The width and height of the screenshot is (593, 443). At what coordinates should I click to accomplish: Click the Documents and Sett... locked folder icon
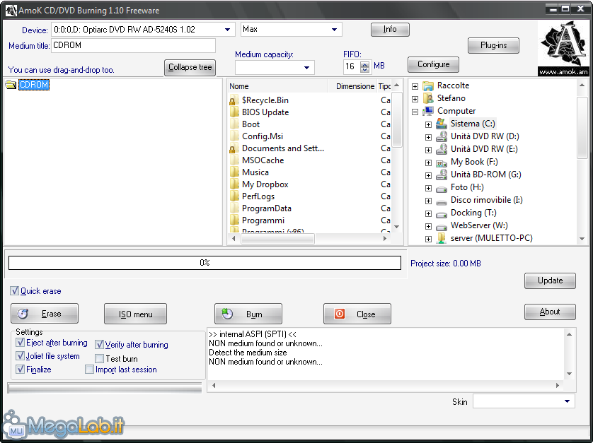tap(234, 148)
